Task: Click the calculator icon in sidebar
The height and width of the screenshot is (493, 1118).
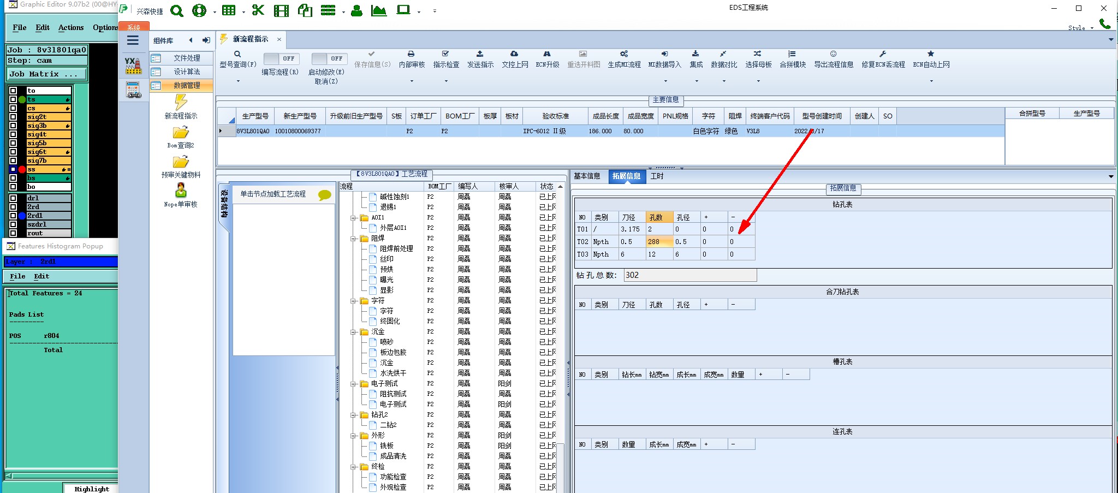Action: tap(133, 90)
